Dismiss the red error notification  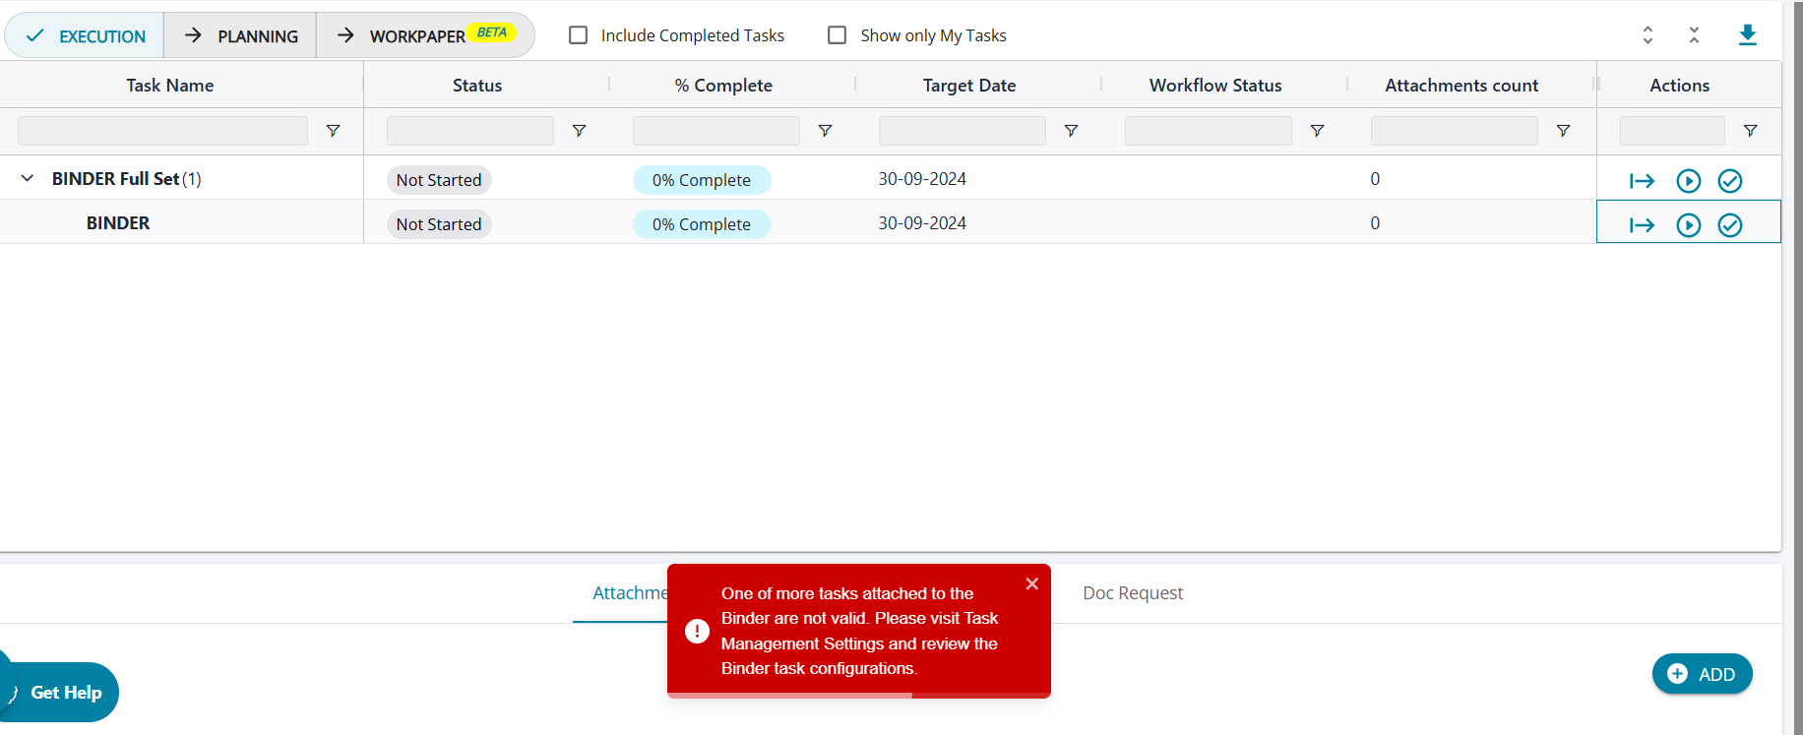coord(1031,583)
